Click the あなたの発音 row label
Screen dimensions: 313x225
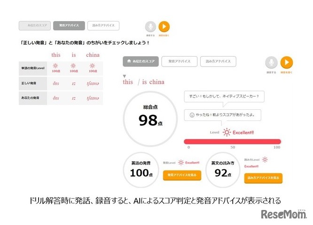tap(33, 98)
